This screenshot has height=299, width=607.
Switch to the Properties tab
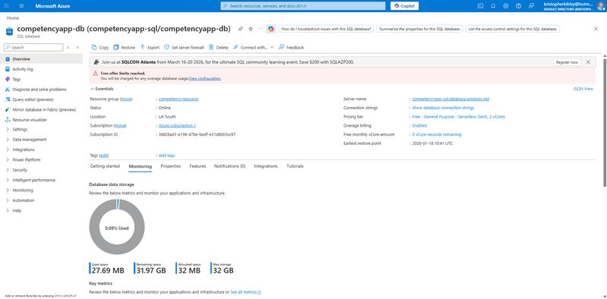pyautogui.click(x=171, y=166)
